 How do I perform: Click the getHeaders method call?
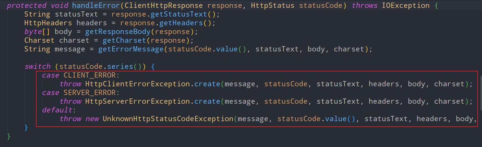[181, 23]
